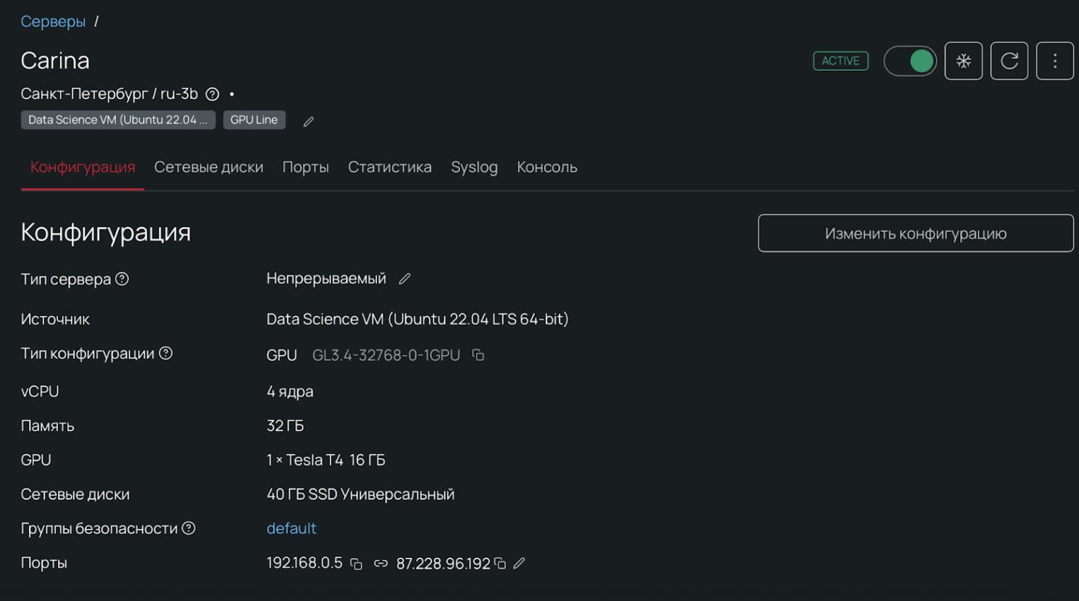Open the Консоль tab
The image size is (1079, 601).
pyautogui.click(x=547, y=167)
